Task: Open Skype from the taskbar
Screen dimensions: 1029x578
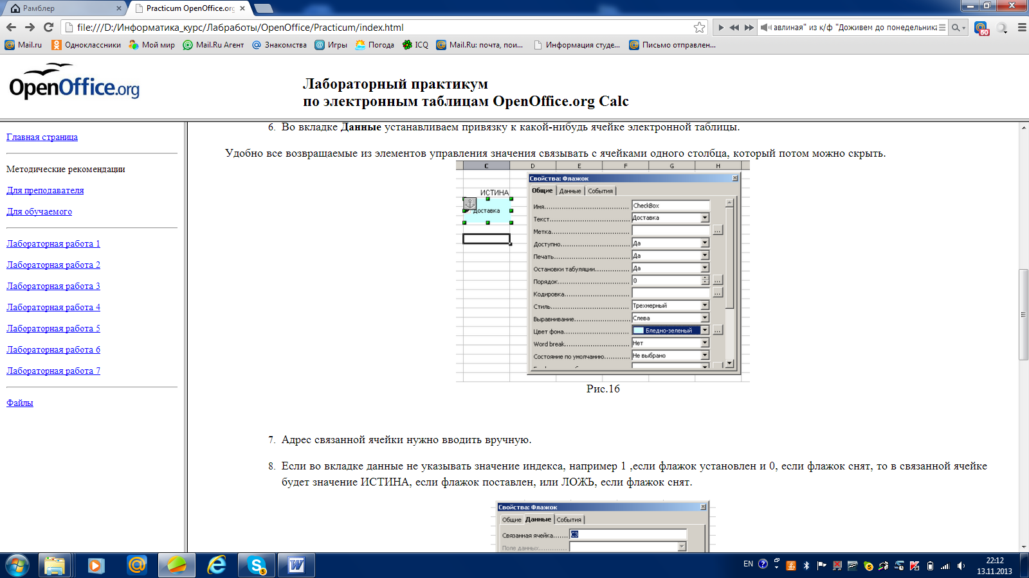Action: tap(257, 565)
